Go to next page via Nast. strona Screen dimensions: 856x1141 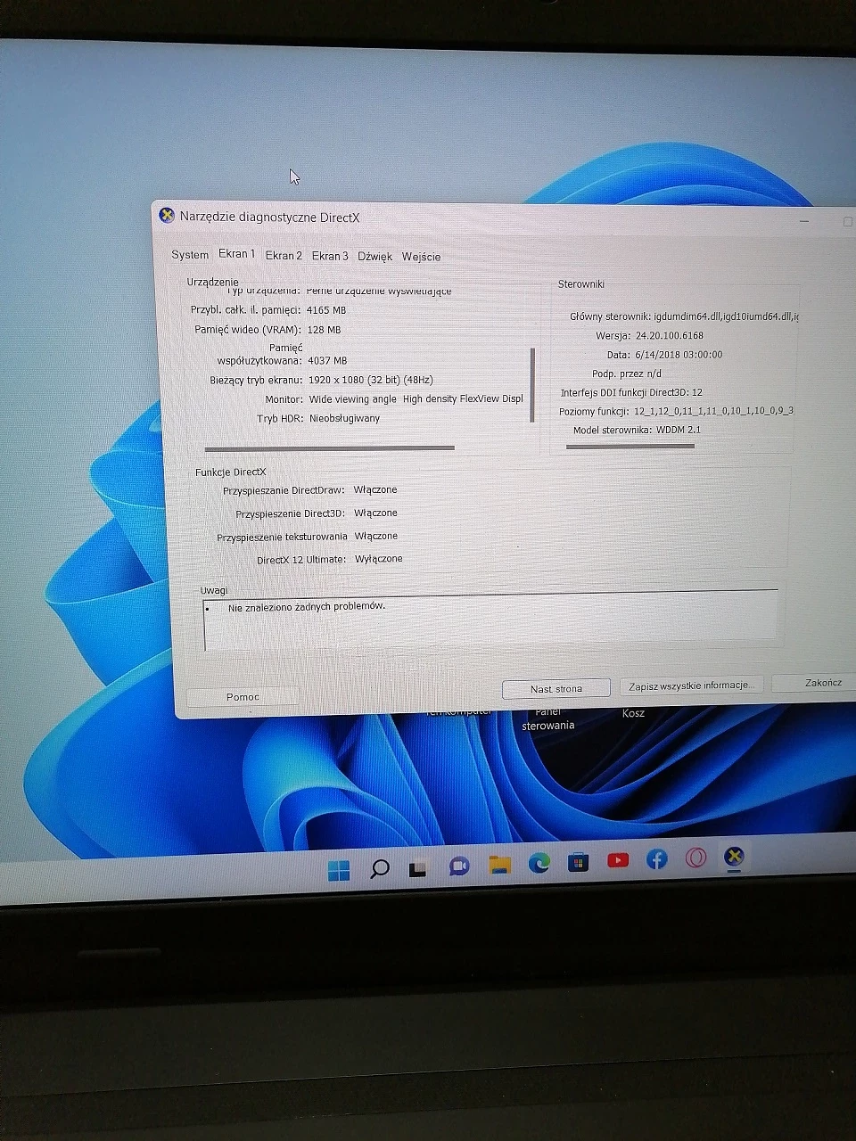556,688
